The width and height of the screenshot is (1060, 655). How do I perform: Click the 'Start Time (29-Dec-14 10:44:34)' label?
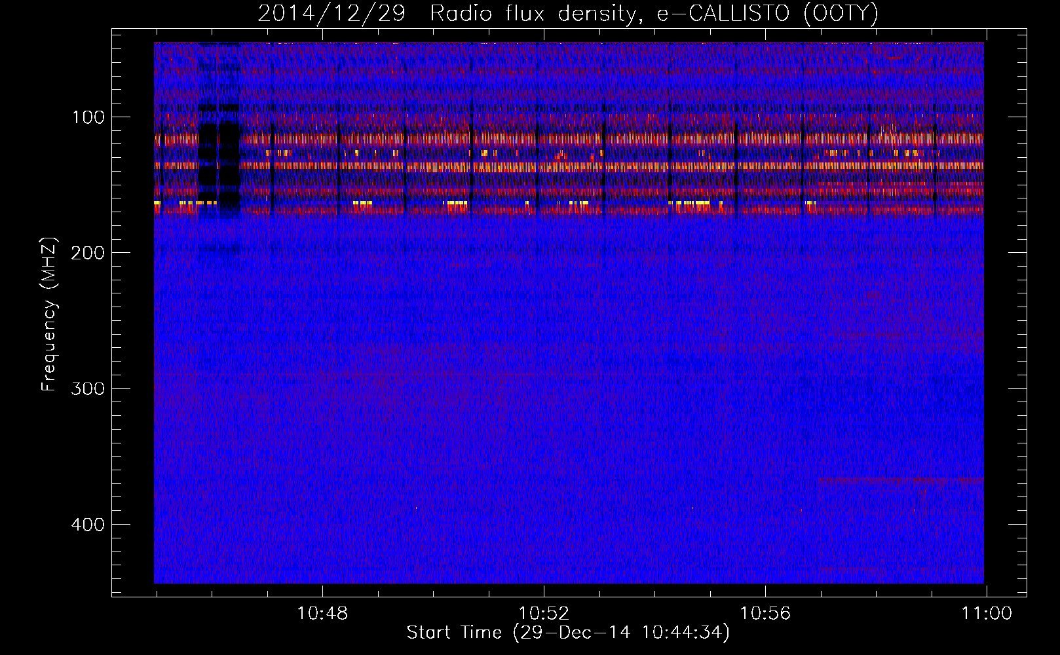(x=568, y=633)
